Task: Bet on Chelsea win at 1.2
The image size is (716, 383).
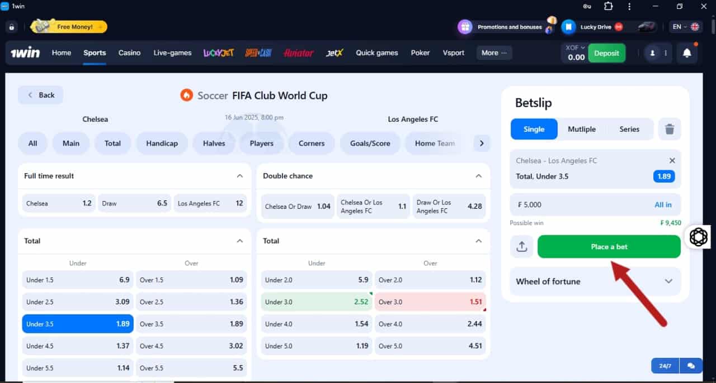Action: click(59, 203)
